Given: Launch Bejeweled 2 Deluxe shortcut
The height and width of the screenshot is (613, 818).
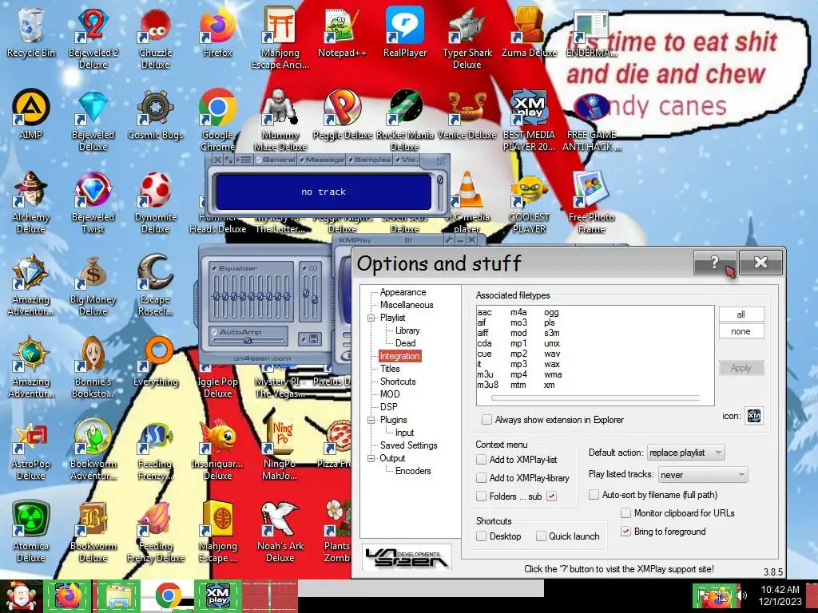Looking at the screenshot, I should pos(93,38).
